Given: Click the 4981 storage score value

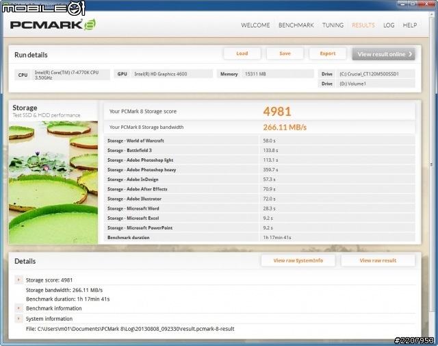Looking at the screenshot, I should point(277,111).
